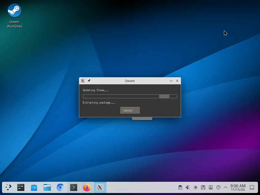Launch System Settings from the taskbar

tap(21, 187)
